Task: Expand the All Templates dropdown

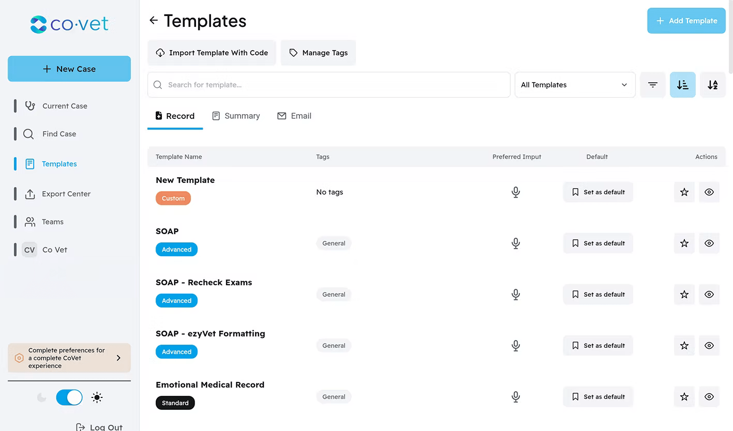Action: [575, 85]
